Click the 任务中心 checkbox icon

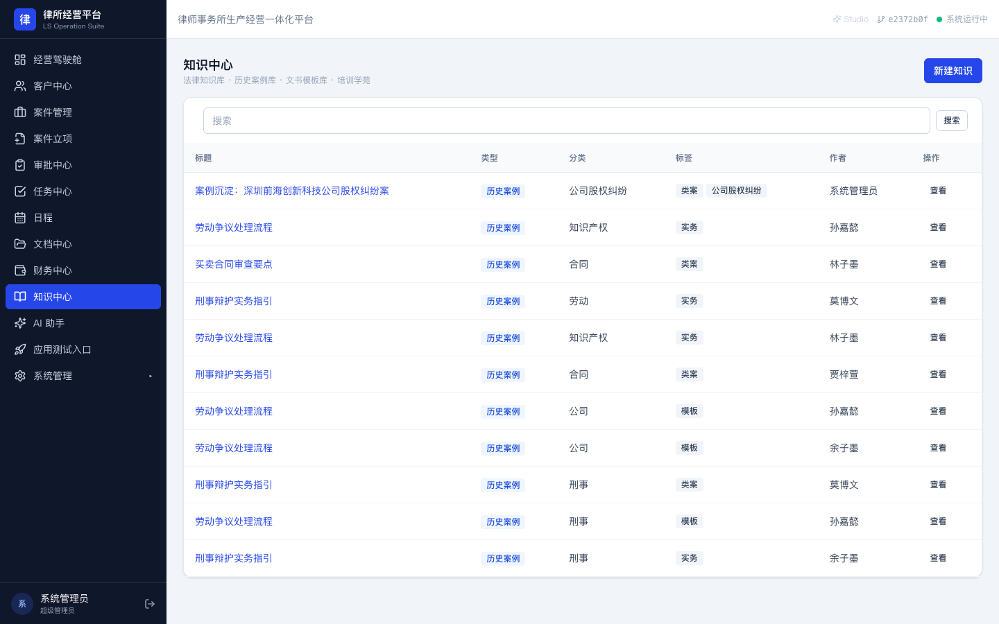pyautogui.click(x=20, y=191)
